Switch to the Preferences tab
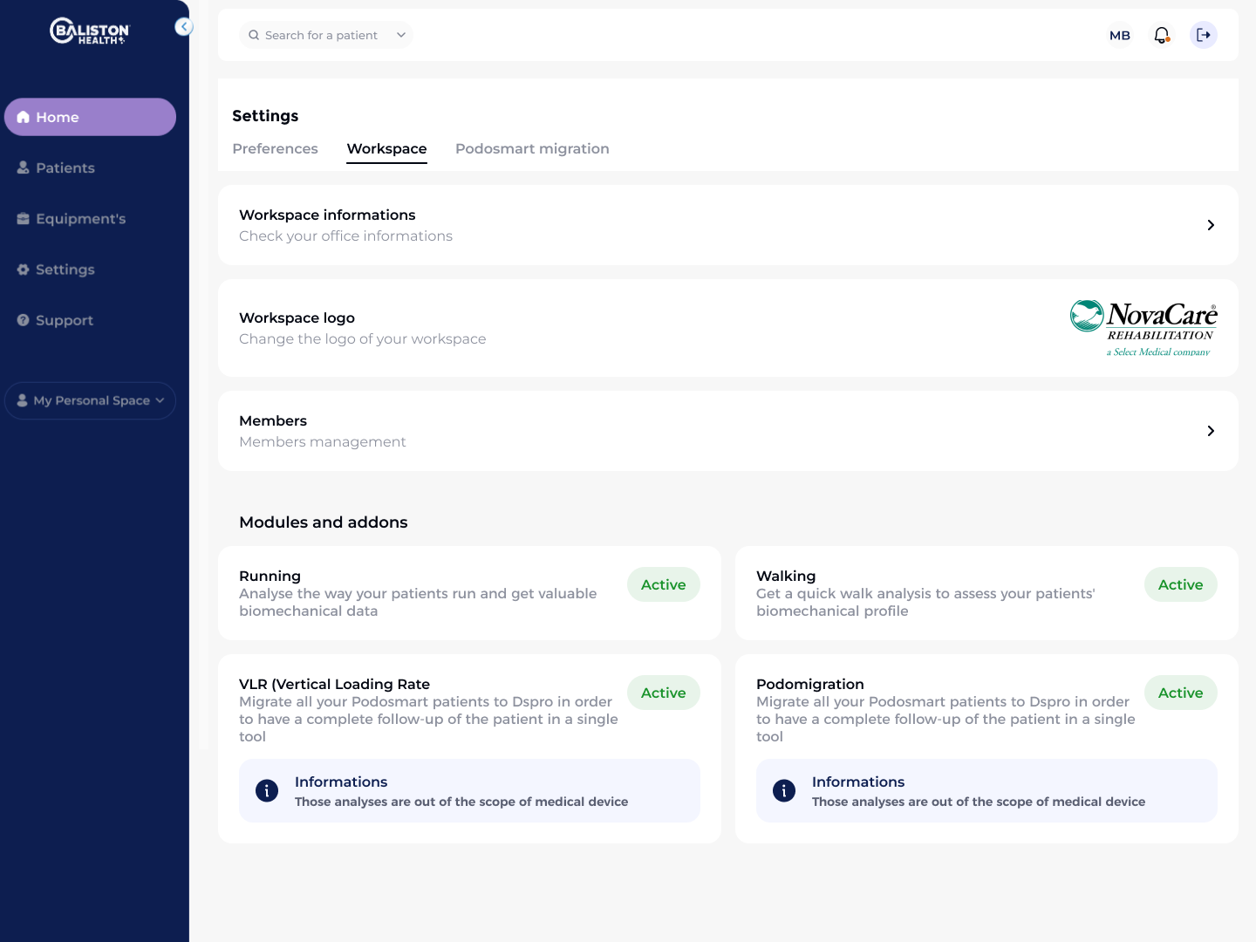Screen dimensions: 1256x942 click(x=275, y=148)
